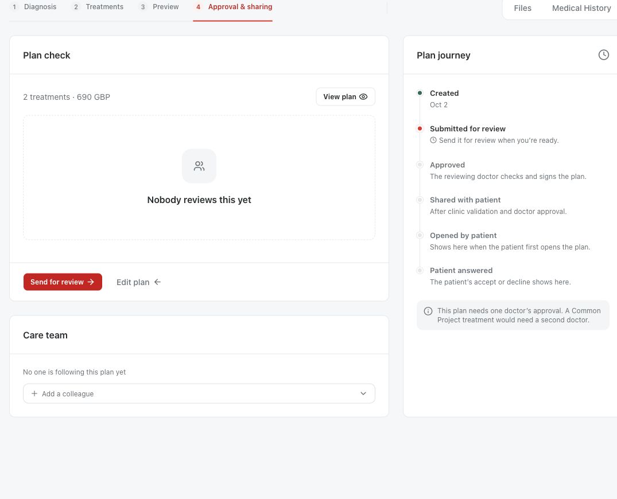Select the Approved timeline marker
Image resolution: width=617 pixels, height=499 pixels.
point(420,165)
